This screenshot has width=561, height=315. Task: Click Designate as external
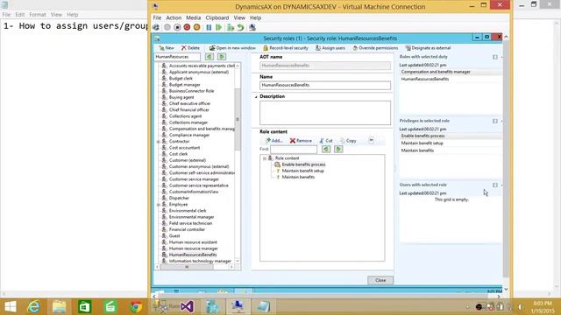(x=428, y=48)
